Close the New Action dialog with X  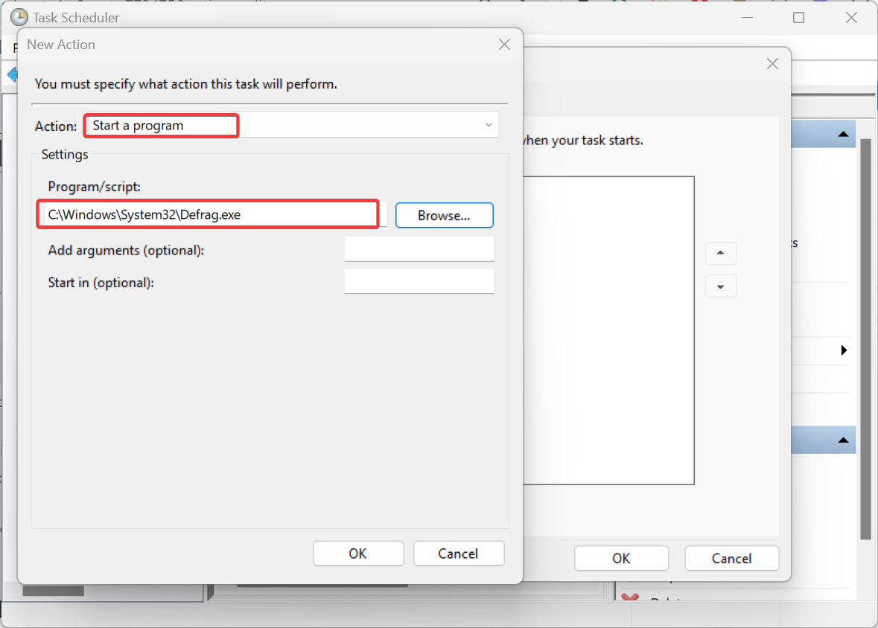point(504,44)
